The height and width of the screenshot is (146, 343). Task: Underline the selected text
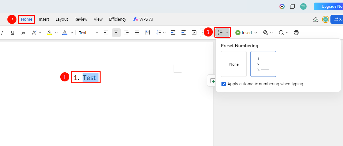tap(13, 33)
